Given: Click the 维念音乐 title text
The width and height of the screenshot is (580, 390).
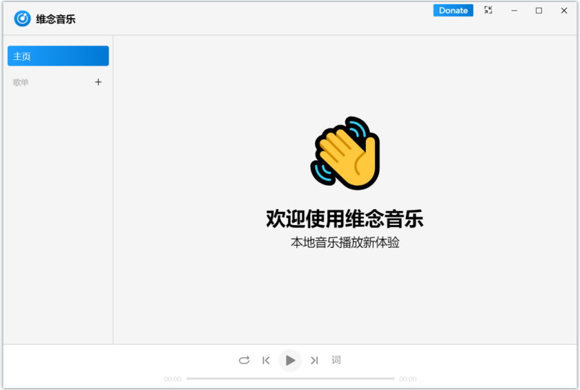Looking at the screenshot, I should pos(55,19).
